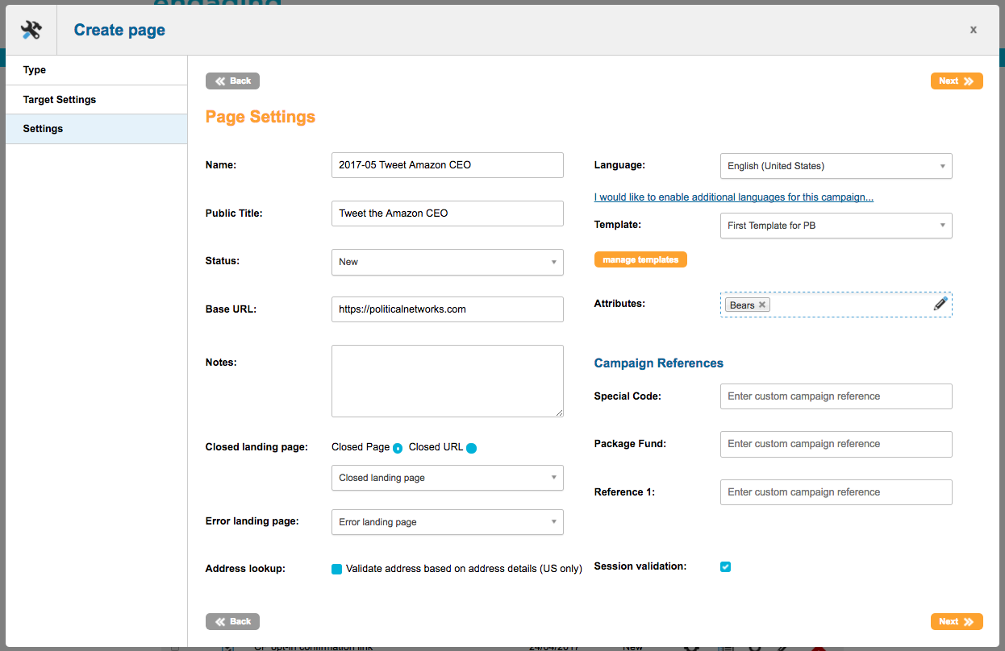The height and width of the screenshot is (651, 1005).
Task: Expand the Error landing page dropdown
Action: (447, 522)
